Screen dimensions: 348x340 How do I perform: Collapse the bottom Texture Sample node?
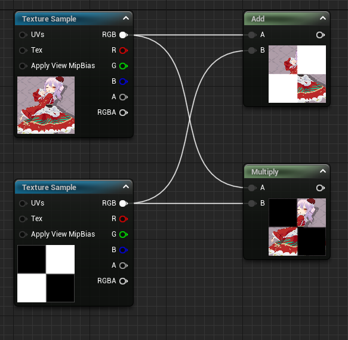[x=126, y=186]
